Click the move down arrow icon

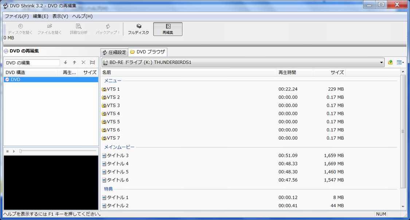[x=66, y=62]
